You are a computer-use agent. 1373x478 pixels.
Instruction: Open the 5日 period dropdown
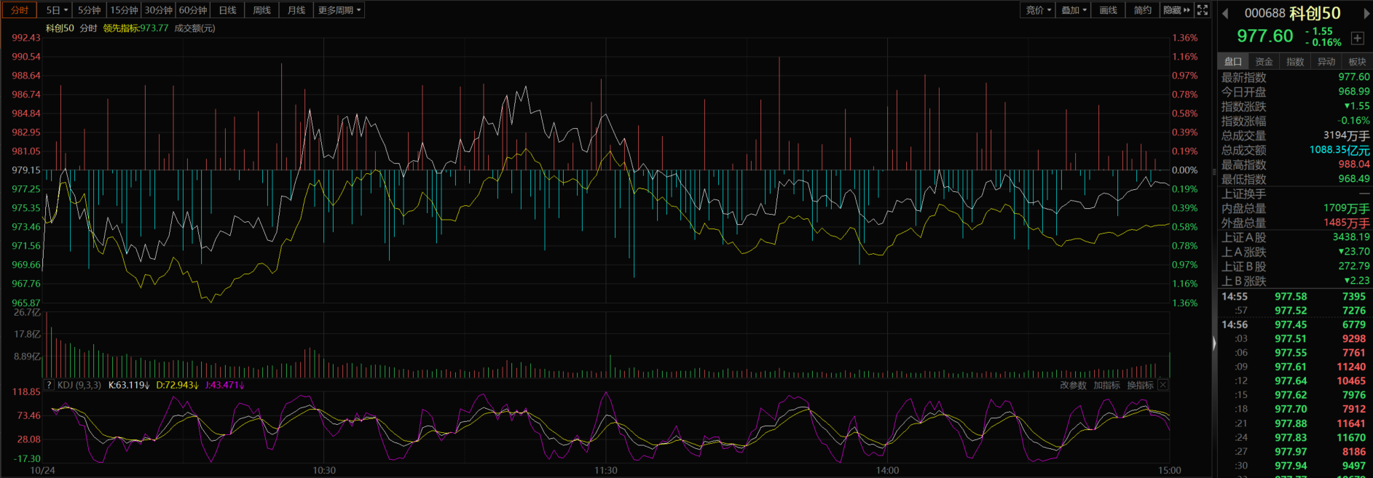coord(56,10)
